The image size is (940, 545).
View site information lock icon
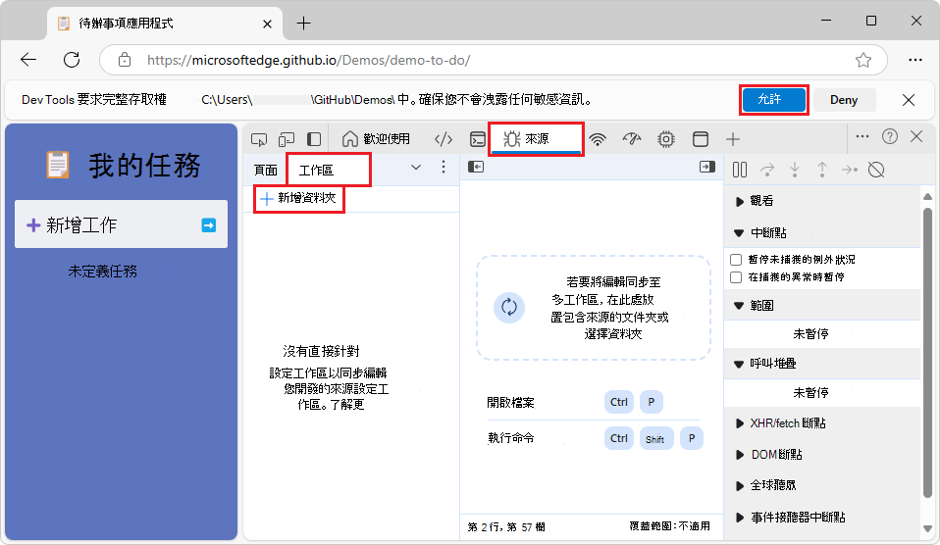pyautogui.click(x=124, y=60)
